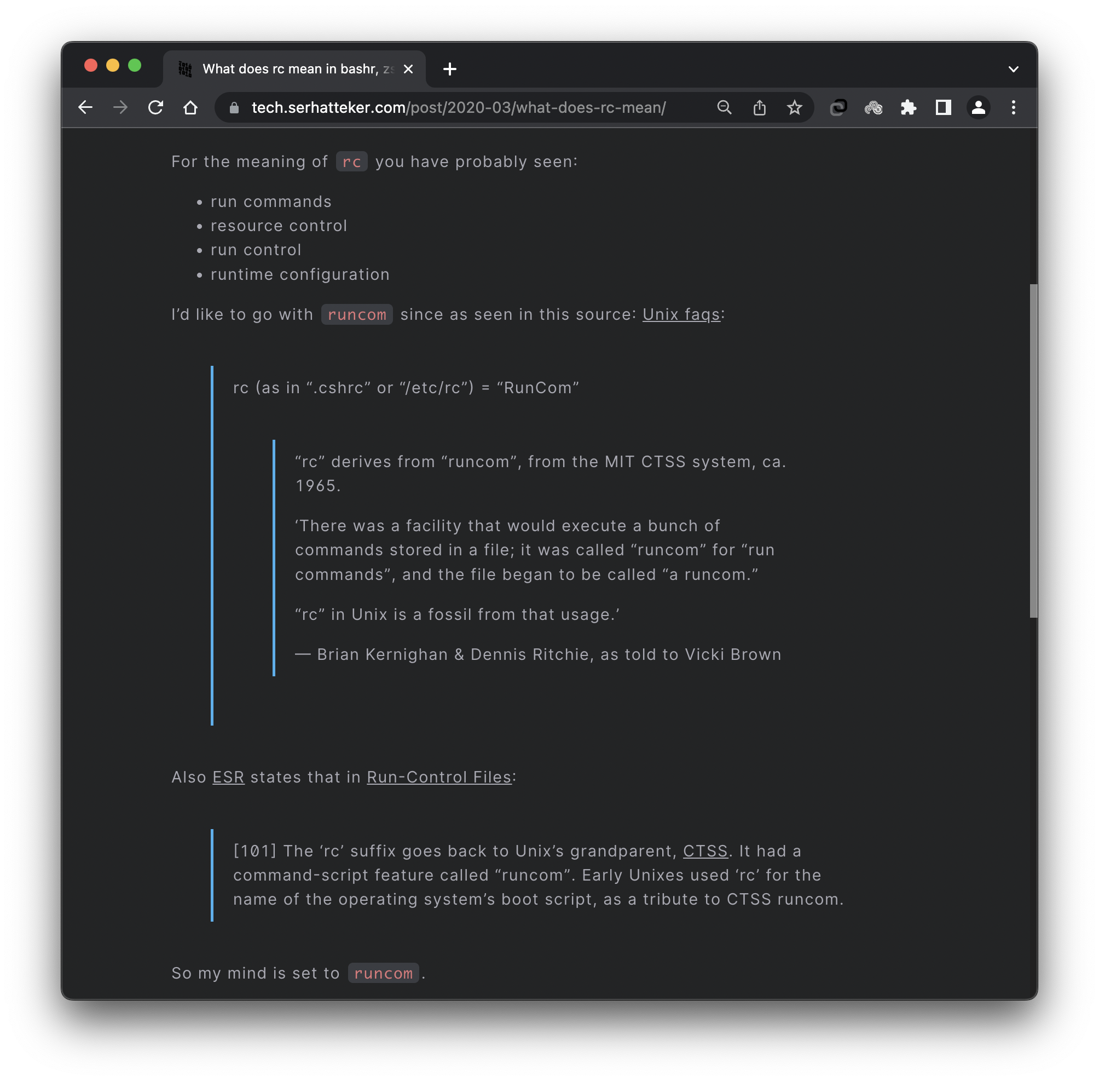Reload the current page
Viewport: 1099px width, 1081px height.
(x=155, y=107)
